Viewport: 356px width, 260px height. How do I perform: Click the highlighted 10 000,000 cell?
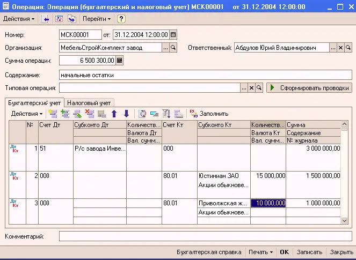pos(268,203)
